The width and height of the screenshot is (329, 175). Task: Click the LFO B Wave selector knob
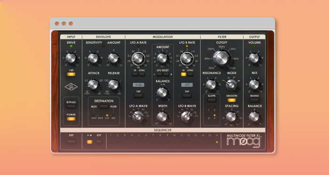[187, 117]
